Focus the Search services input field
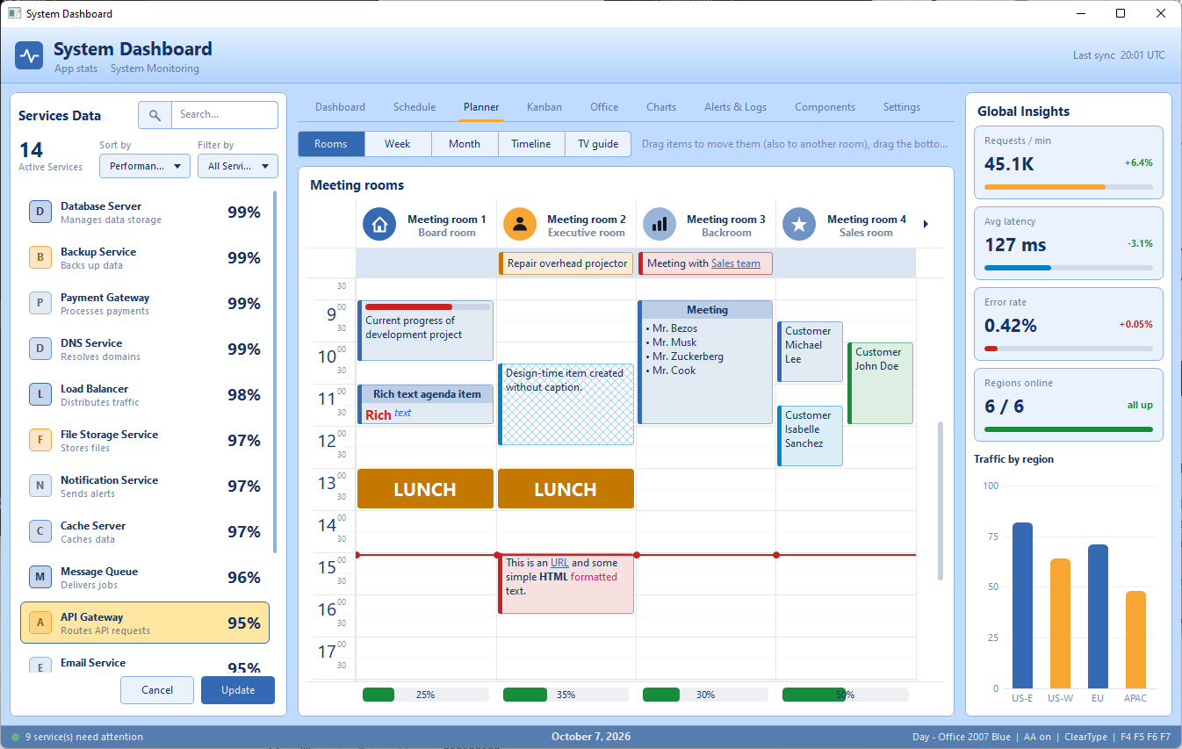1182x749 pixels. click(x=225, y=115)
